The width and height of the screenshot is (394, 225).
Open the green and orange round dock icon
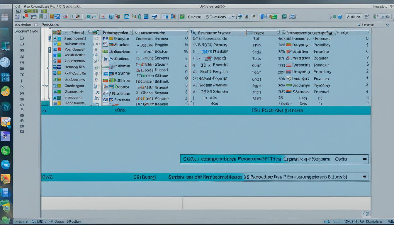pyautogui.click(x=5, y=91)
